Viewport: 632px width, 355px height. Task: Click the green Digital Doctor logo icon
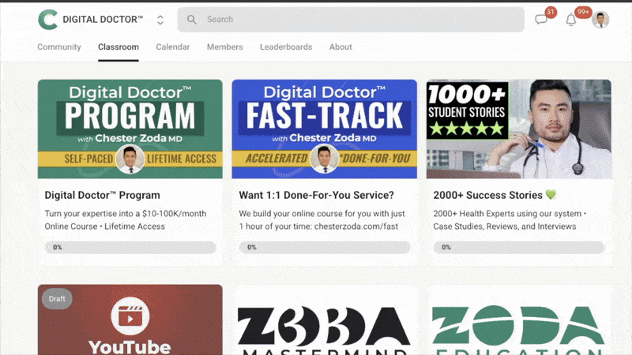[48, 19]
